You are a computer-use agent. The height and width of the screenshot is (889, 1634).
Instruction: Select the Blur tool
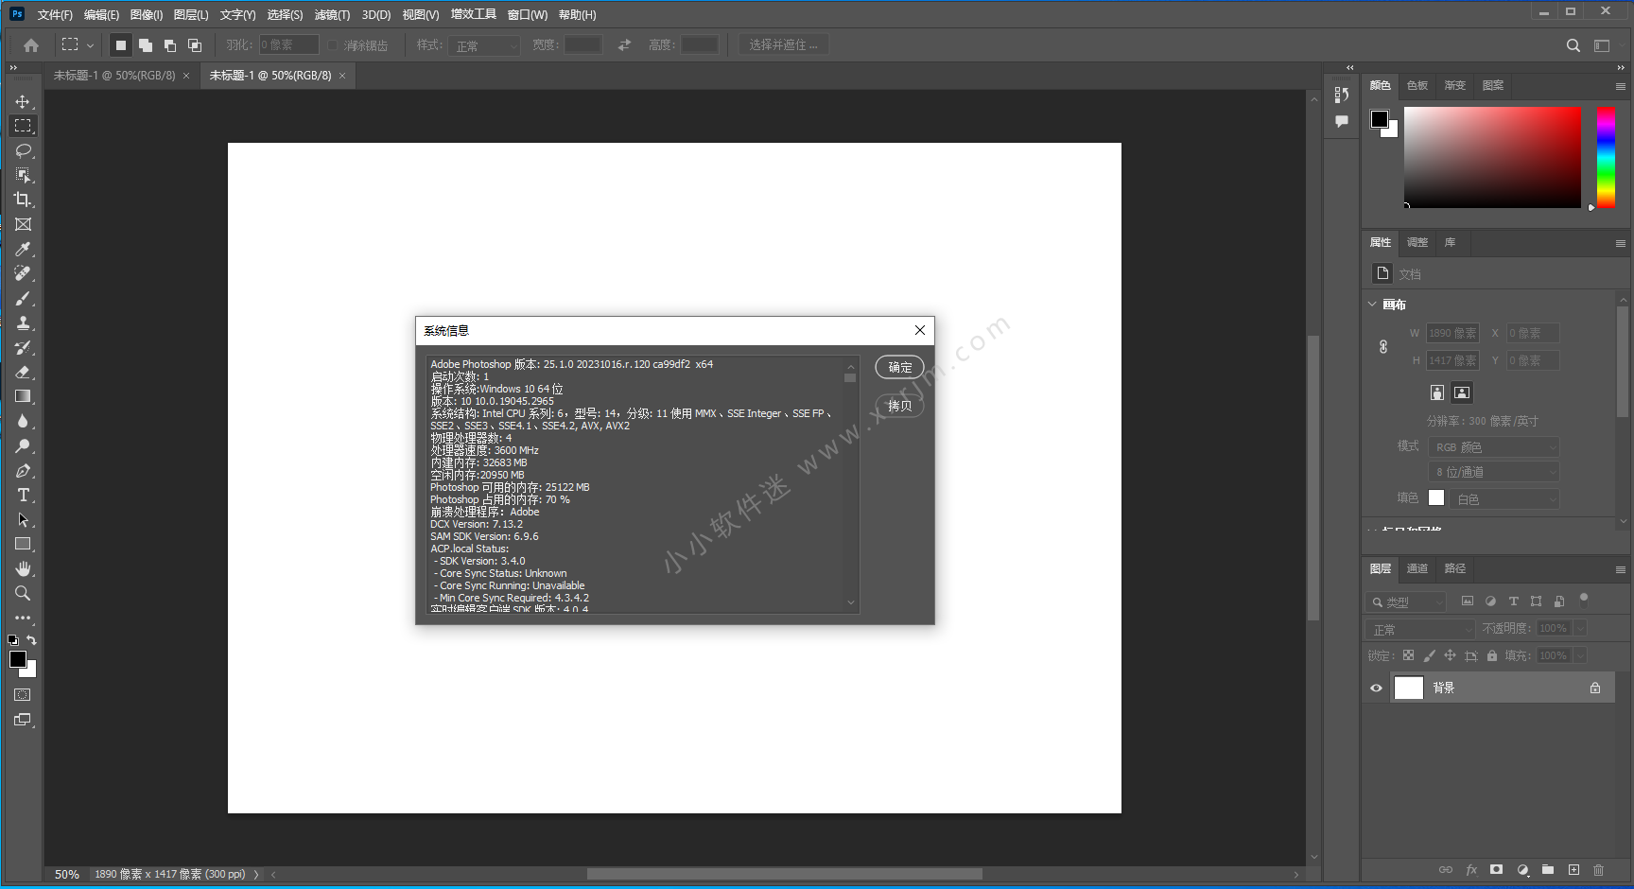click(23, 421)
